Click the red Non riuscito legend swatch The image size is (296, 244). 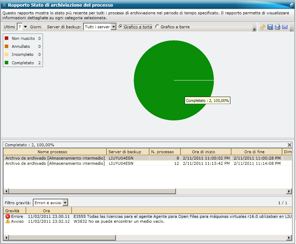point(6,38)
